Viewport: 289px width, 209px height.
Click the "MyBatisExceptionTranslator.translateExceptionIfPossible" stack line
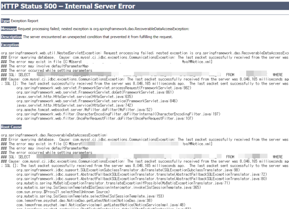[x=123, y=183]
